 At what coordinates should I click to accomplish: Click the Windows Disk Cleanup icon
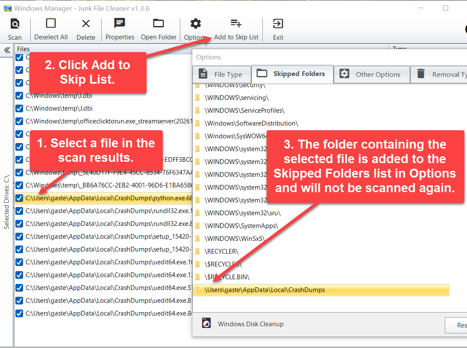(206, 323)
